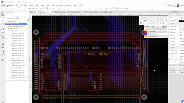184x103 pixels.
Task: Open notifications bell icon
Action: pos(175,6)
